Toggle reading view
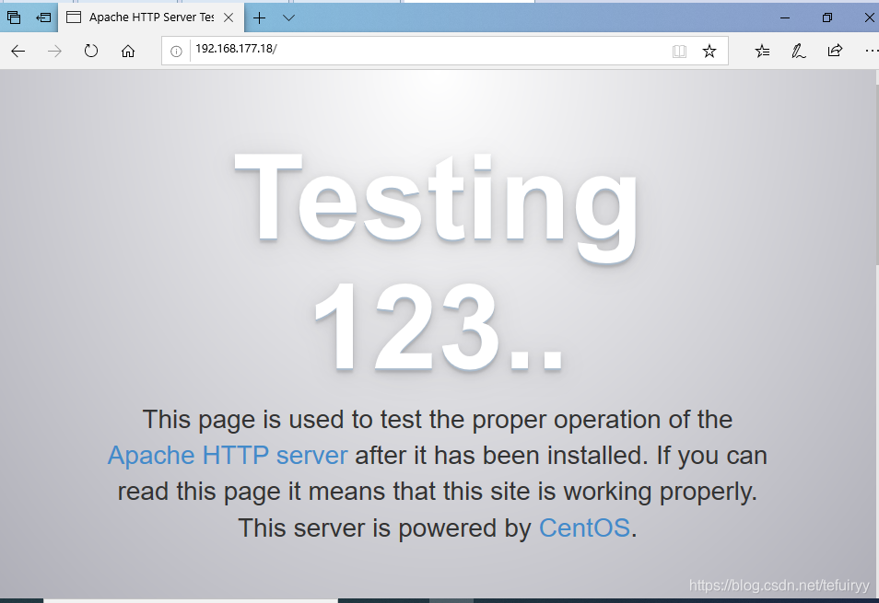The height and width of the screenshot is (603, 879). pyautogui.click(x=679, y=52)
